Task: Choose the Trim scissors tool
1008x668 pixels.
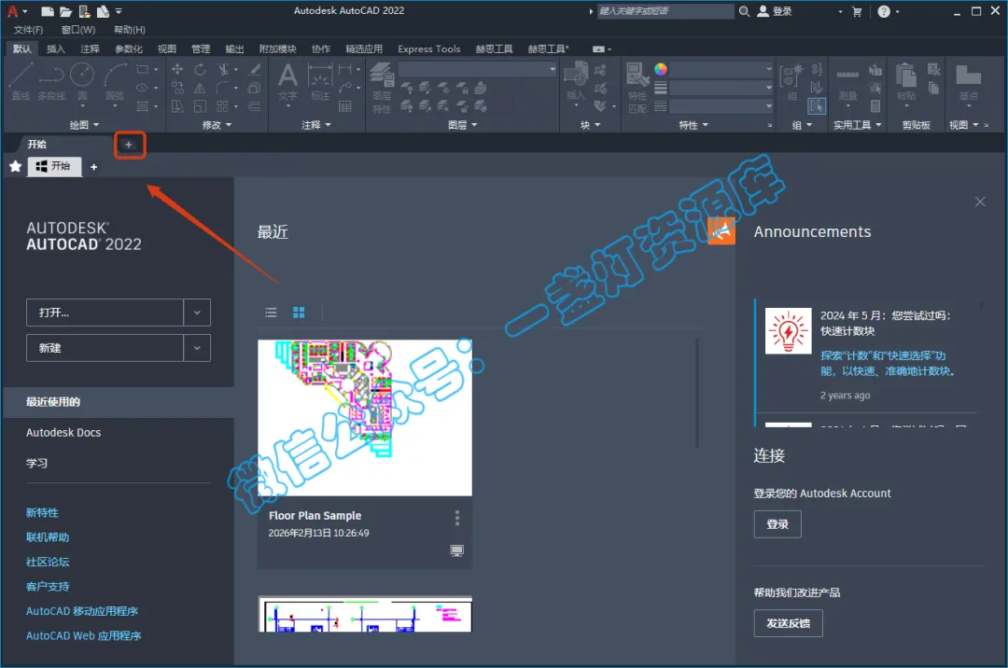Action: [223, 69]
